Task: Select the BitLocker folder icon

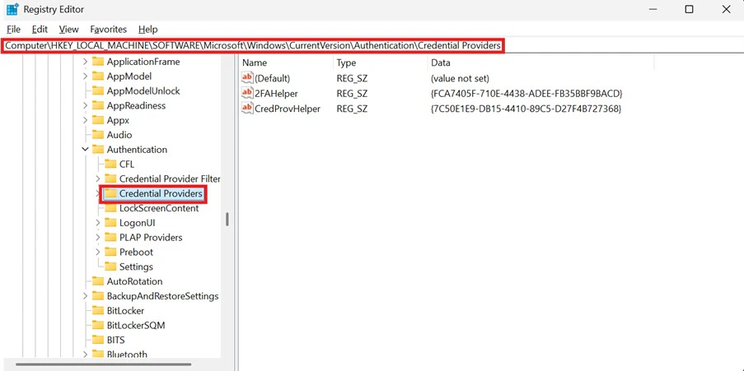Action: [x=98, y=311]
